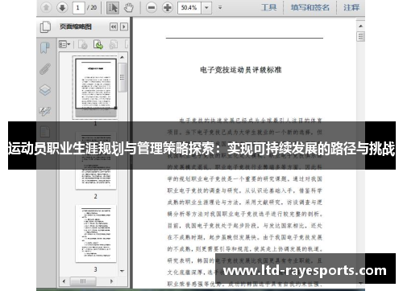Click the total page count /20
Screen dimensions: 403x291
pos(92,8)
